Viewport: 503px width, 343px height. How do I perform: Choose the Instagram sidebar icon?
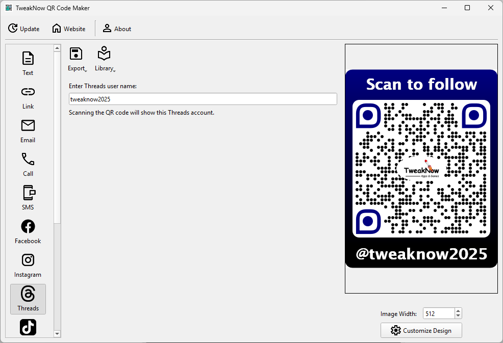pyautogui.click(x=28, y=265)
